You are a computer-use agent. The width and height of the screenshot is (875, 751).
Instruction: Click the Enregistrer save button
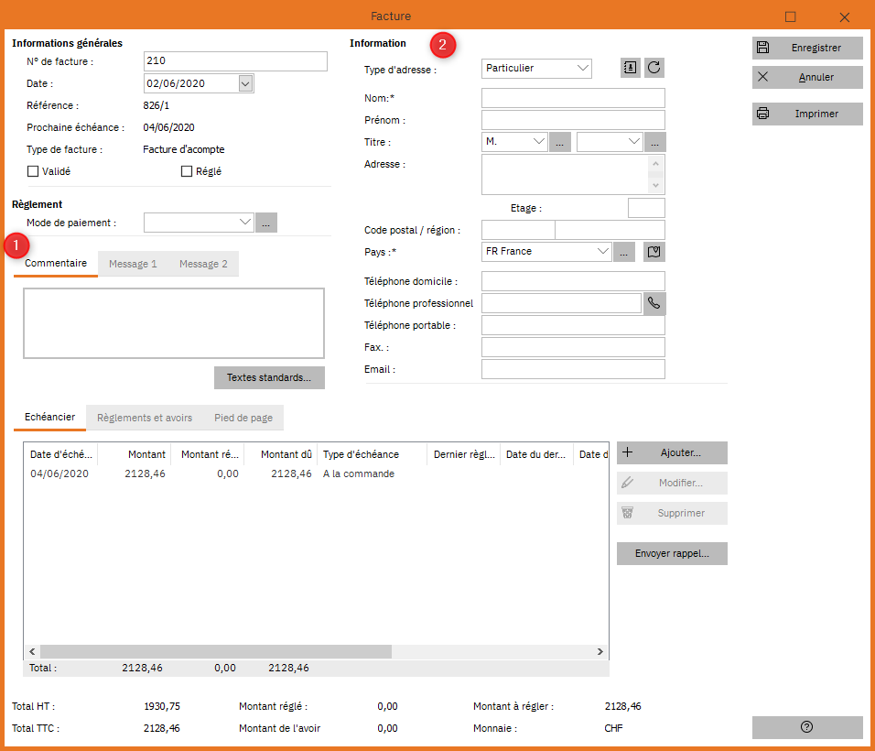(807, 48)
